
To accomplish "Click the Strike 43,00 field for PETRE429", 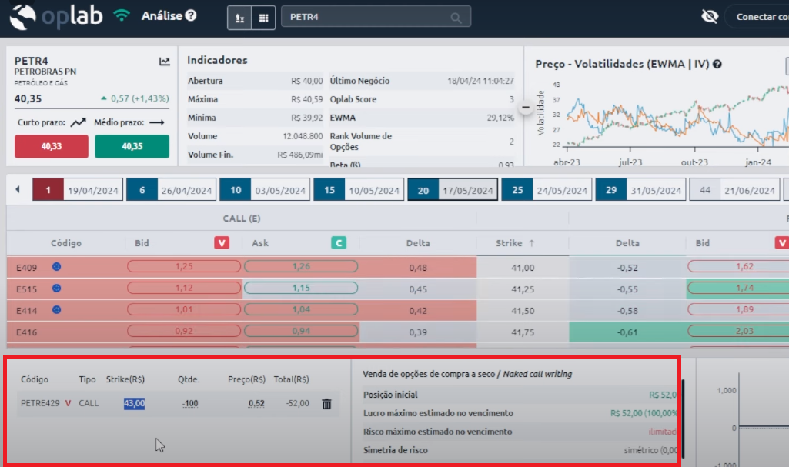I will tap(134, 403).
